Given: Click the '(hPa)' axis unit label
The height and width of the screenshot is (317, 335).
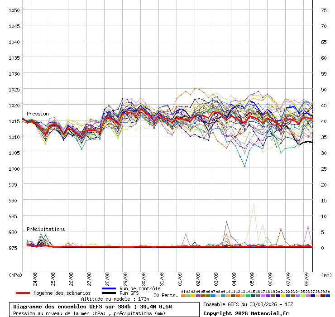Looking at the screenshot, I should [15, 275].
